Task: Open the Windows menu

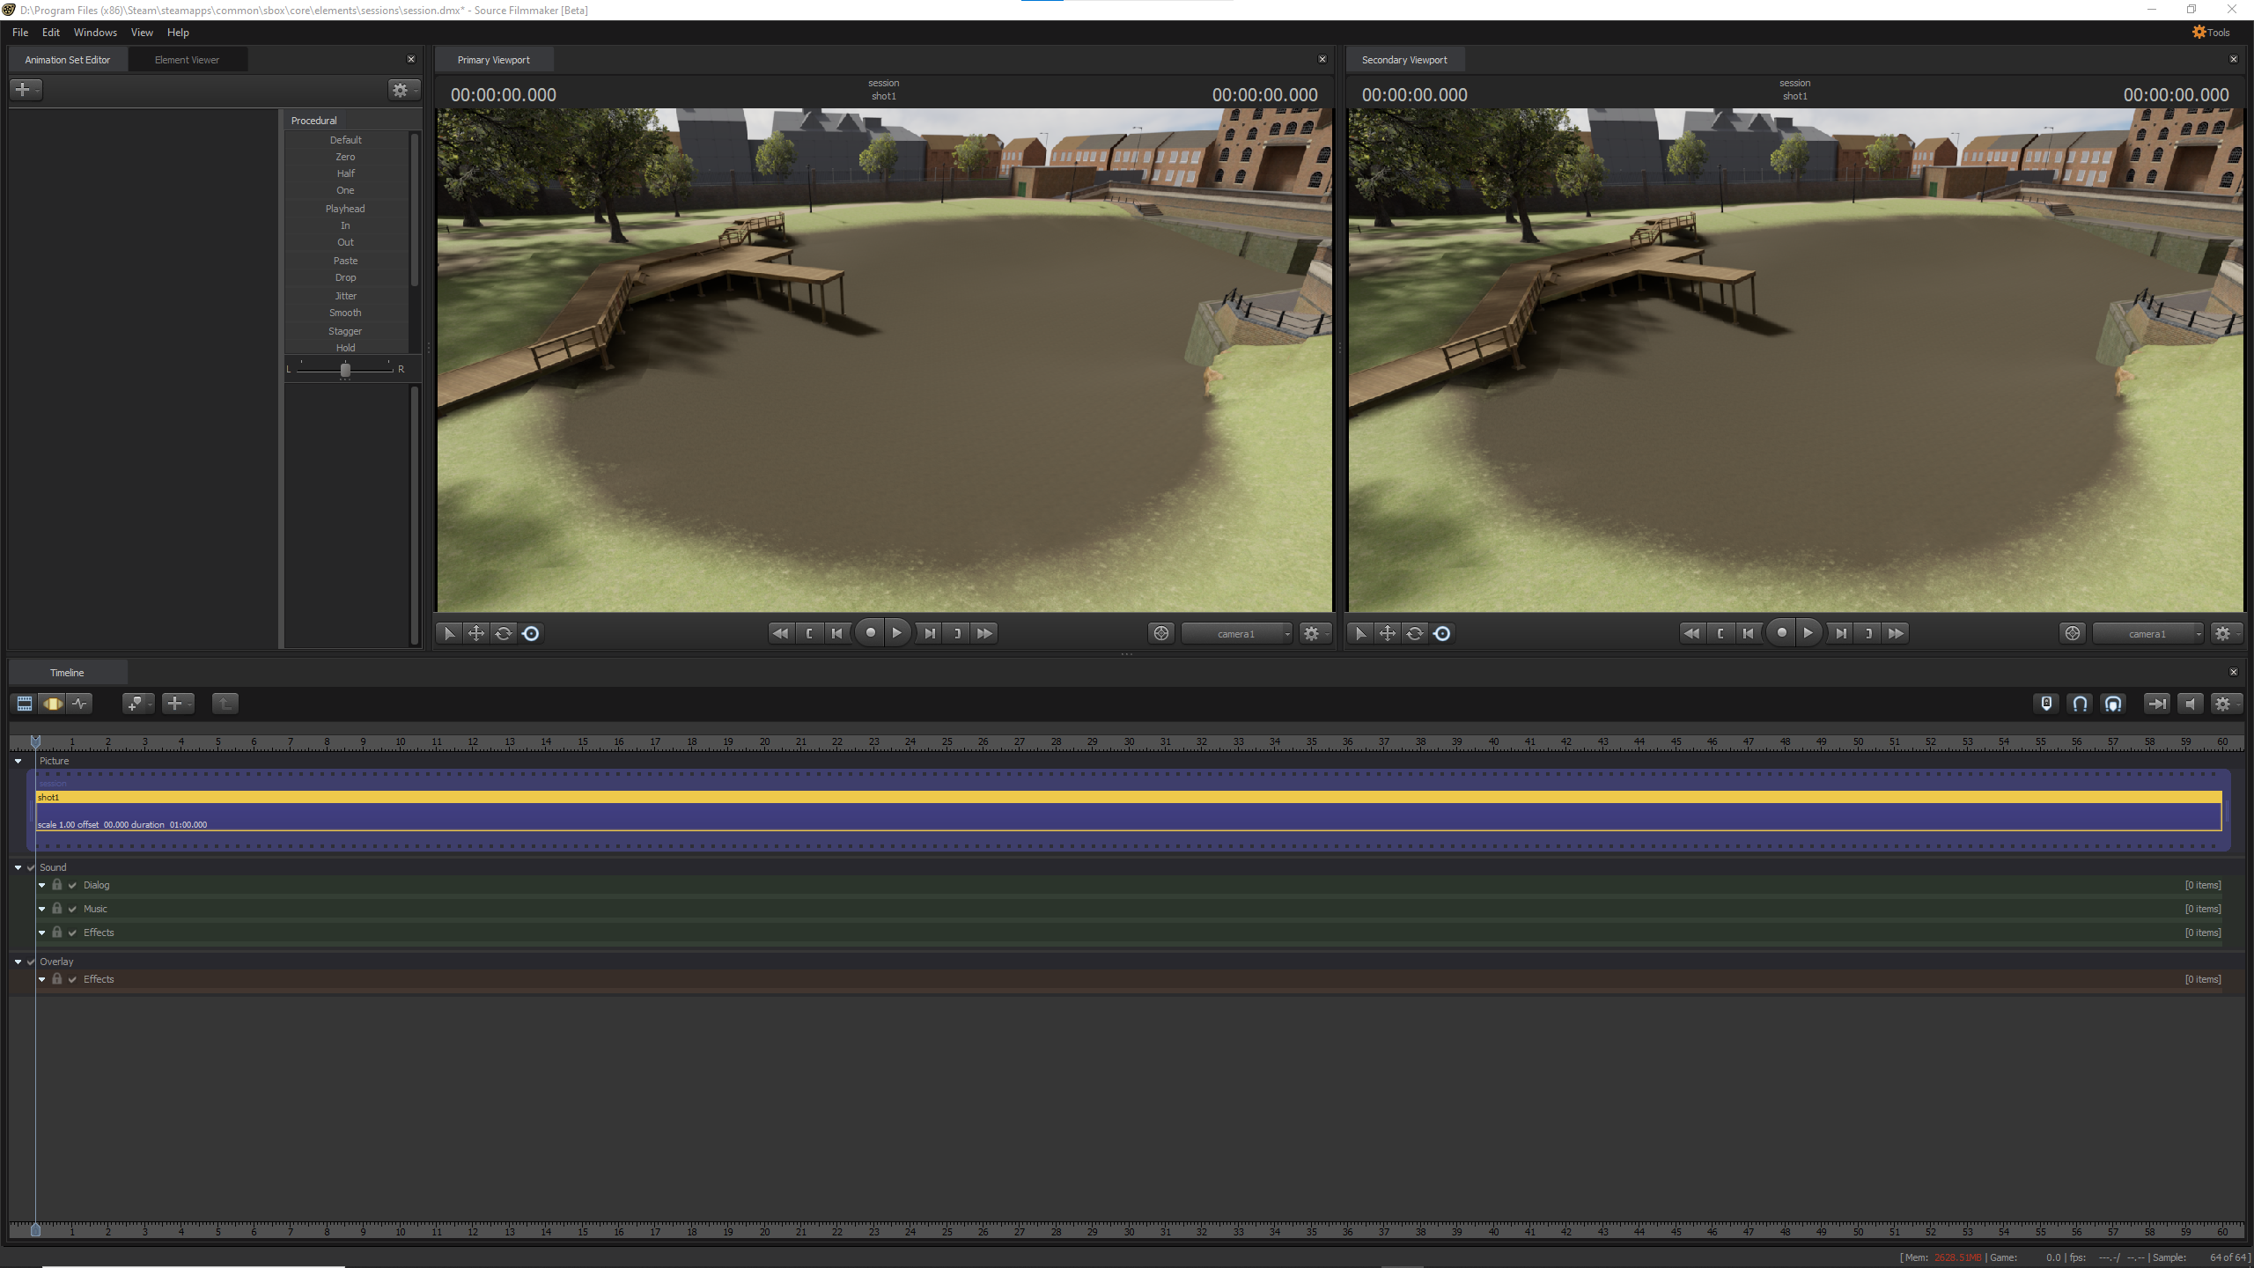Action: coord(94,33)
